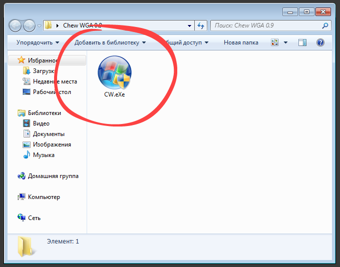The image size is (340, 267).
Task: Toggle the preview pane button
Action: tap(302, 42)
